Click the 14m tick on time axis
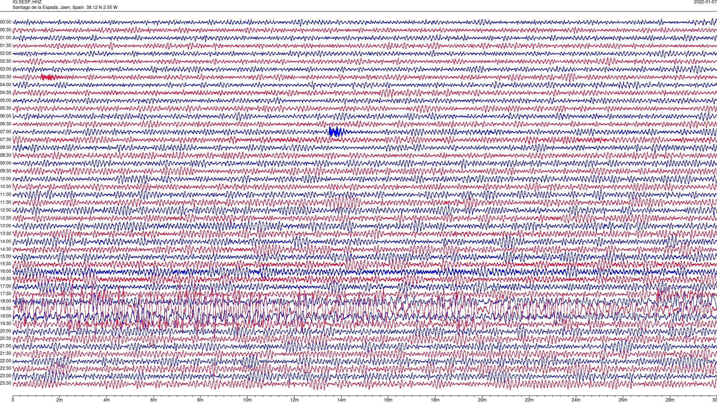This screenshot has height=403, width=717. (x=341, y=400)
